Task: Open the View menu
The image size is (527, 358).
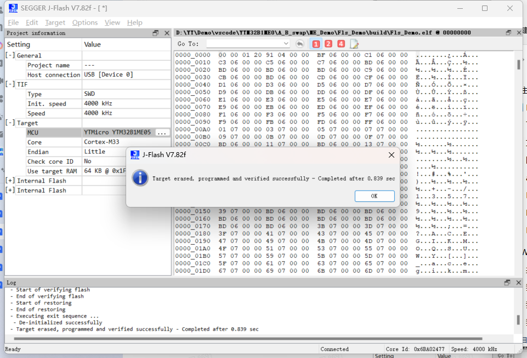Action: (x=112, y=22)
